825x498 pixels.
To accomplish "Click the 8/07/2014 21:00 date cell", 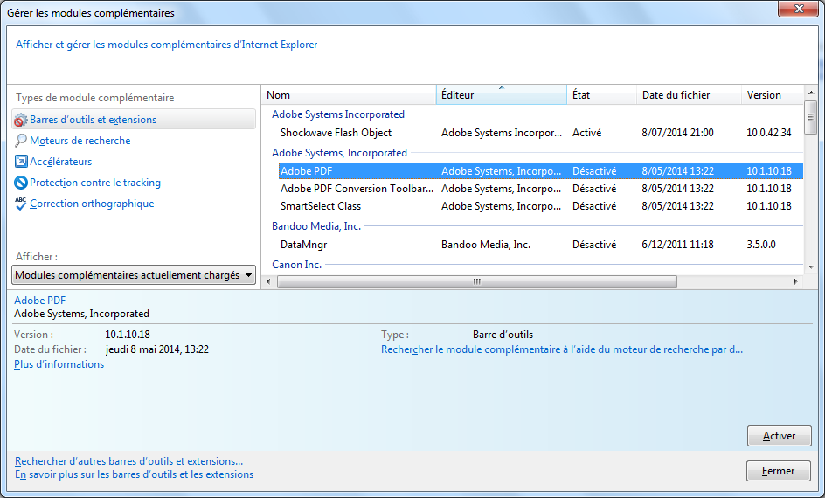I will 677,133.
